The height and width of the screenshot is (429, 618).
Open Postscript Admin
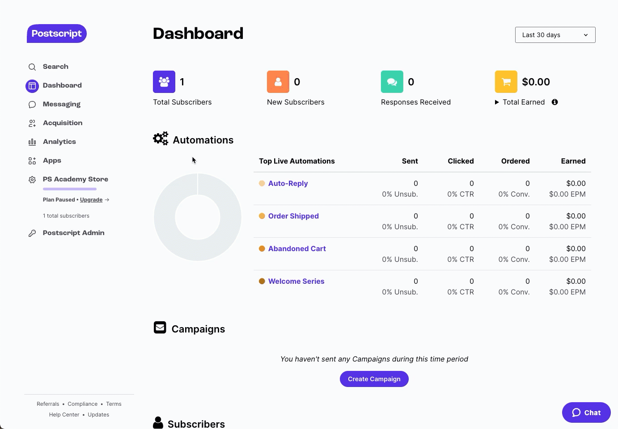pyautogui.click(x=74, y=233)
